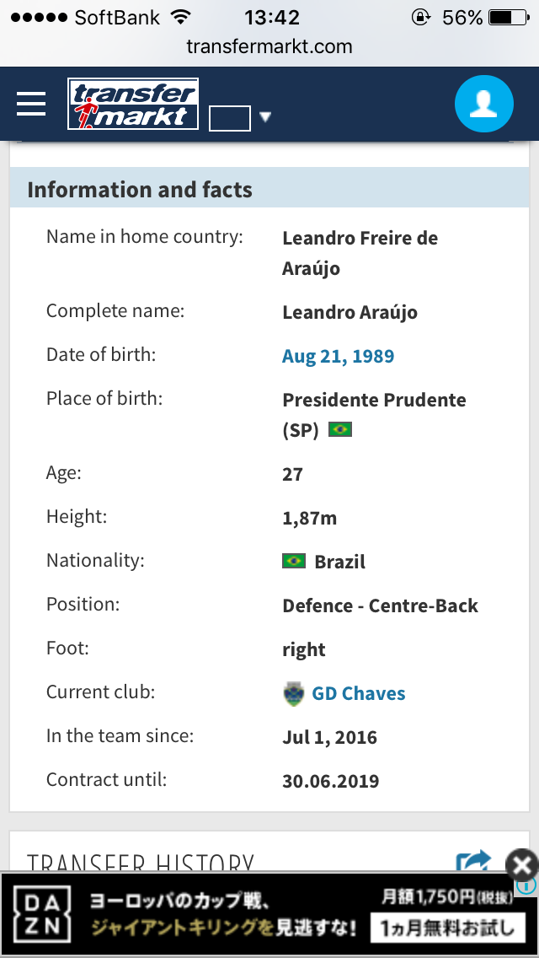
Task: Open the Aug 21, 1989 birth date link
Action: (x=338, y=356)
